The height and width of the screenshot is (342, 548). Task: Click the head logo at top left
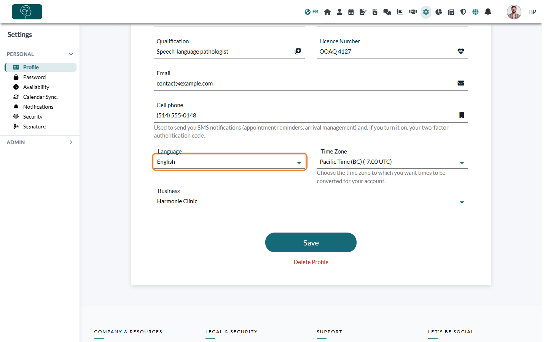tap(27, 12)
